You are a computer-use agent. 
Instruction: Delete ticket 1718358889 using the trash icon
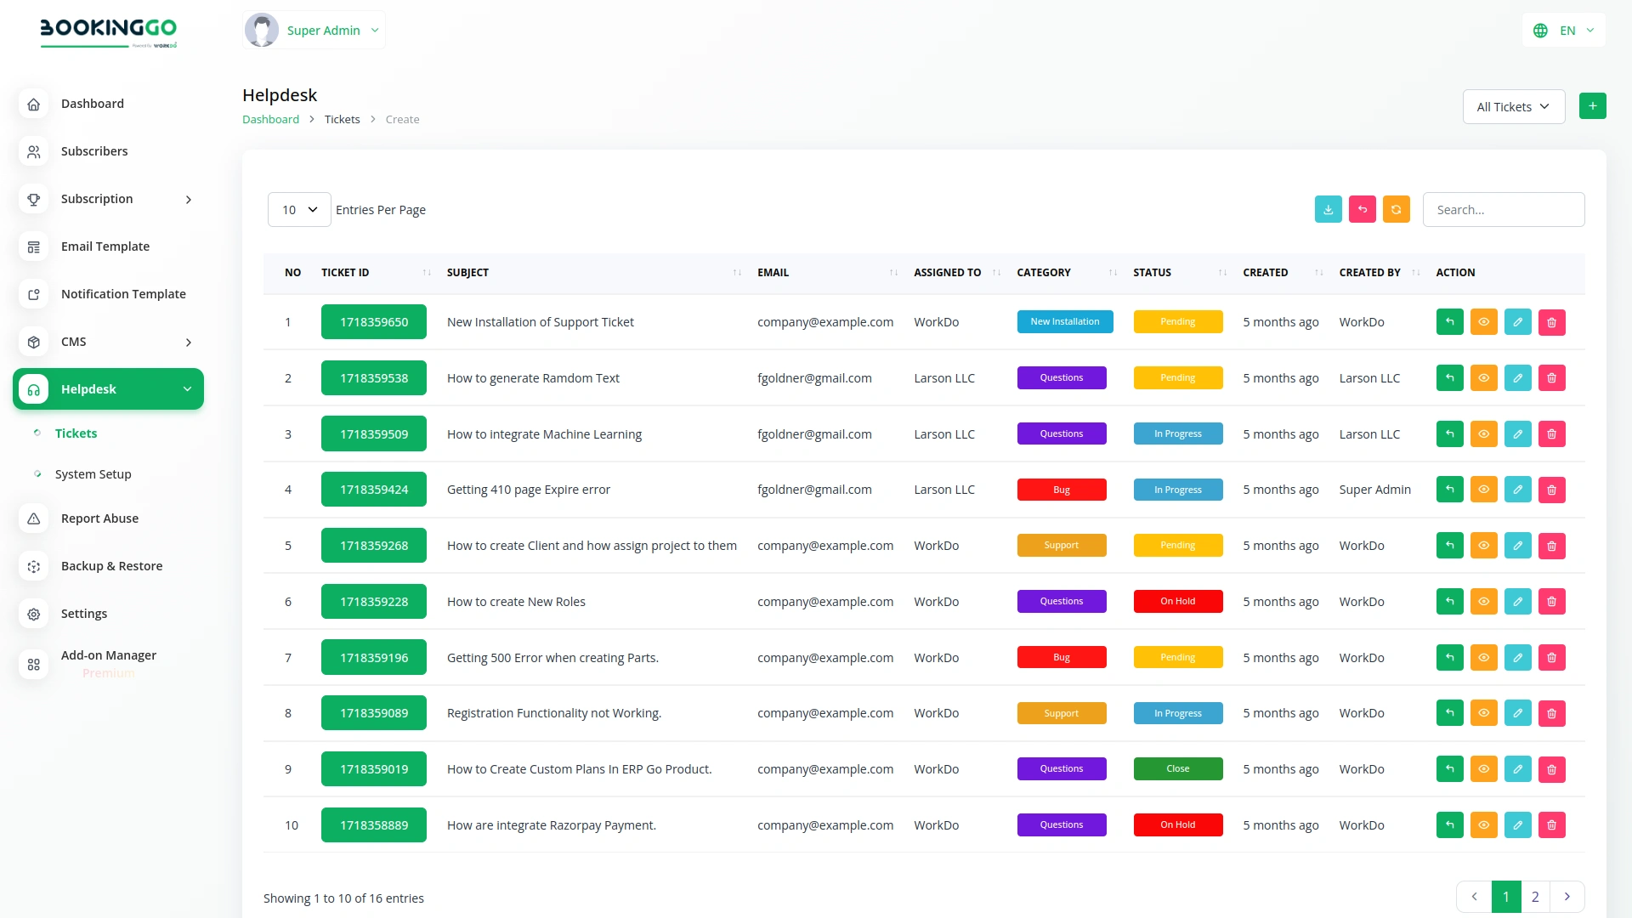[x=1552, y=824]
